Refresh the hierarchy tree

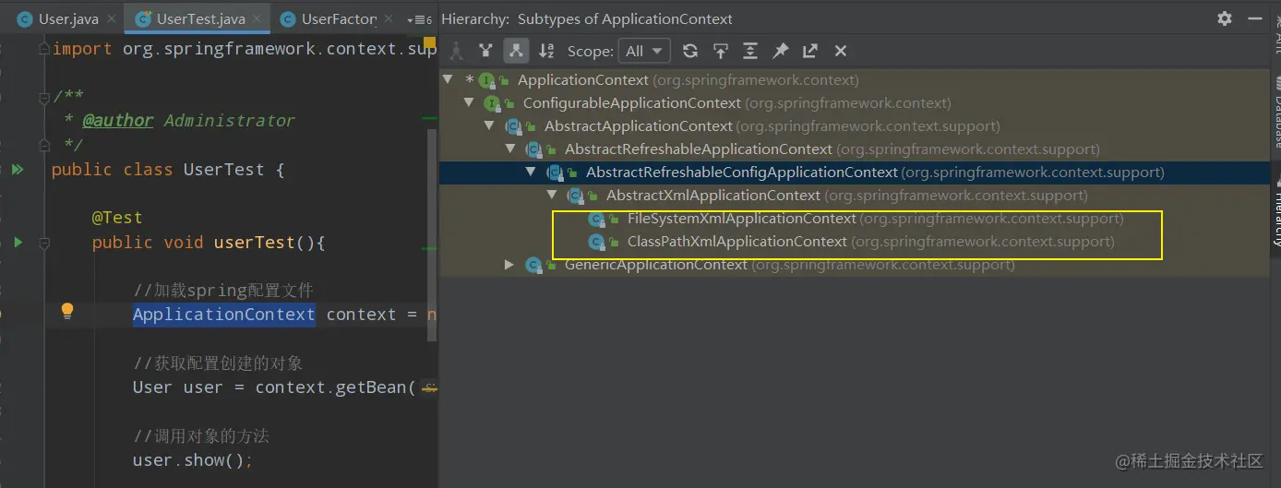689,51
